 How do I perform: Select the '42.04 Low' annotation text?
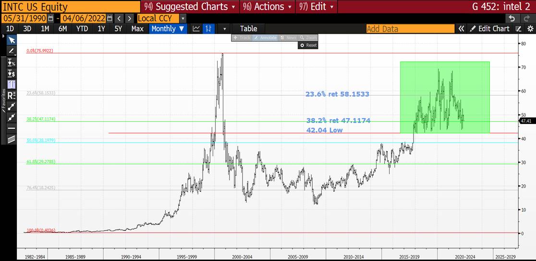(324, 130)
